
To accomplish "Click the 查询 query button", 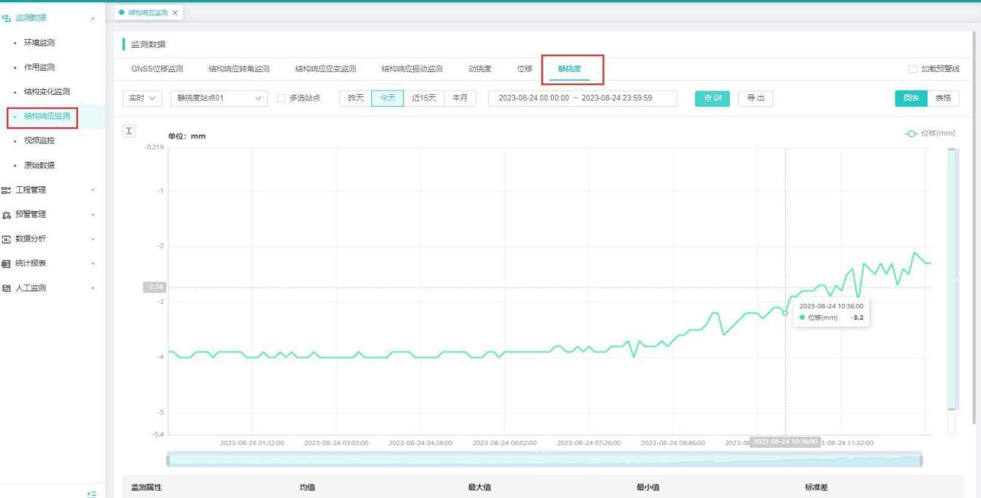I will [712, 98].
